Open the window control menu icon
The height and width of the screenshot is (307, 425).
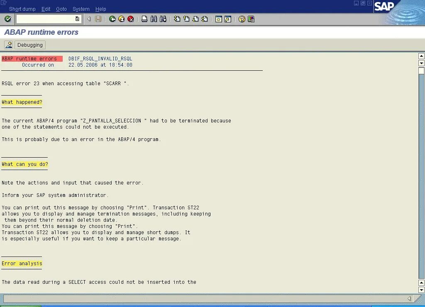click(4, 3)
